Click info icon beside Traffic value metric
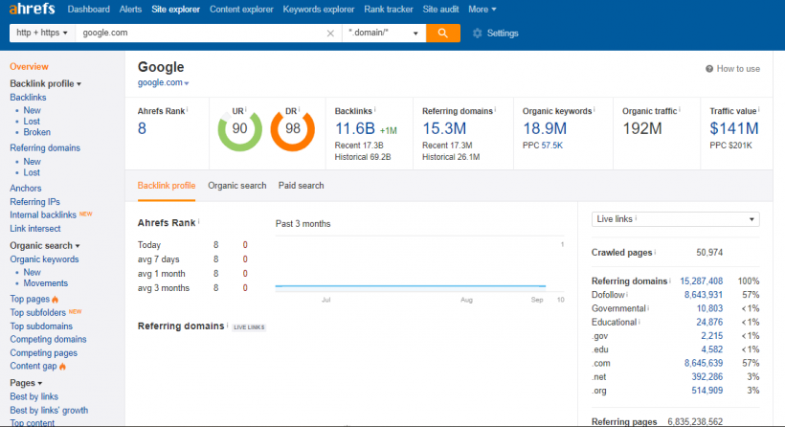 click(759, 109)
